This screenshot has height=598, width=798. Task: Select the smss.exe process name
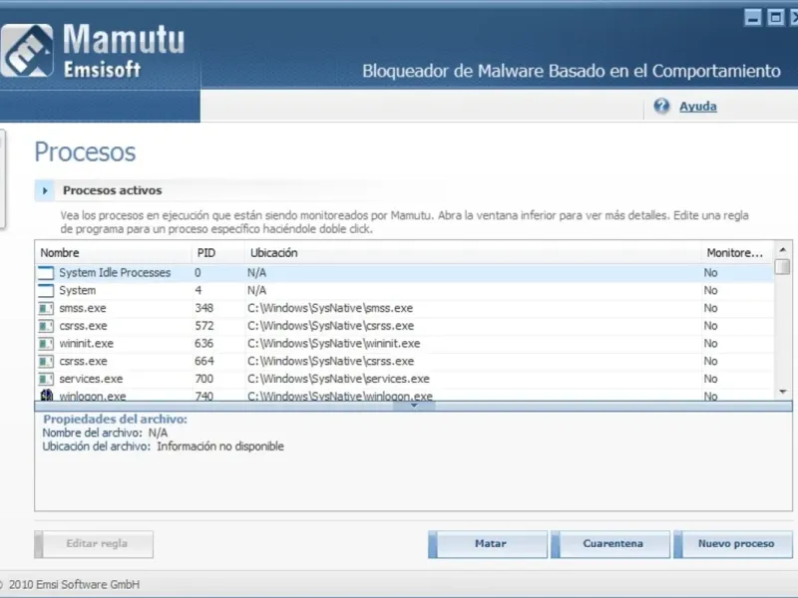click(83, 308)
